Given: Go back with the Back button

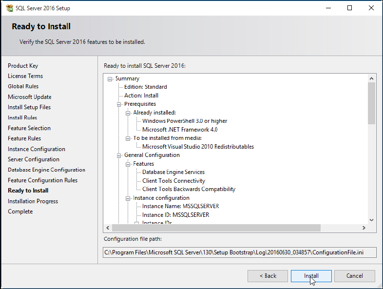Looking at the screenshot, I should click(x=268, y=276).
